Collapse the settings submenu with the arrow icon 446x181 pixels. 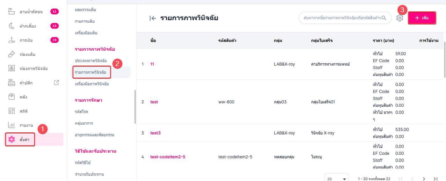[153, 18]
